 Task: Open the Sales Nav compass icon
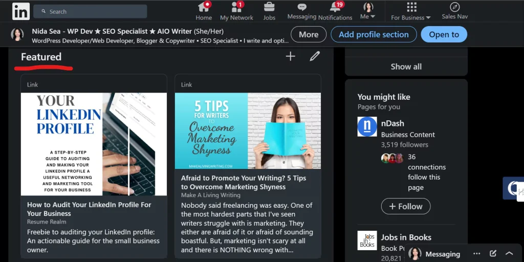(454, 7)
